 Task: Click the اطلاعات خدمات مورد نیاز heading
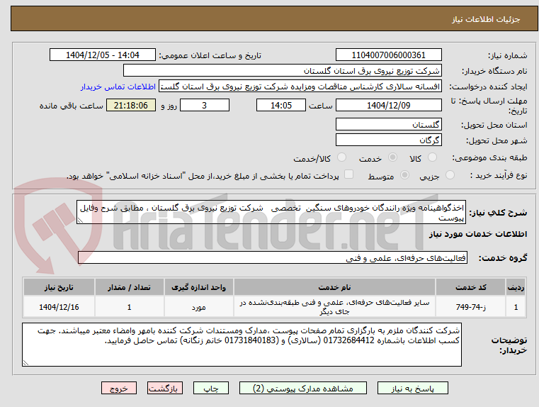tap(478, 234)
